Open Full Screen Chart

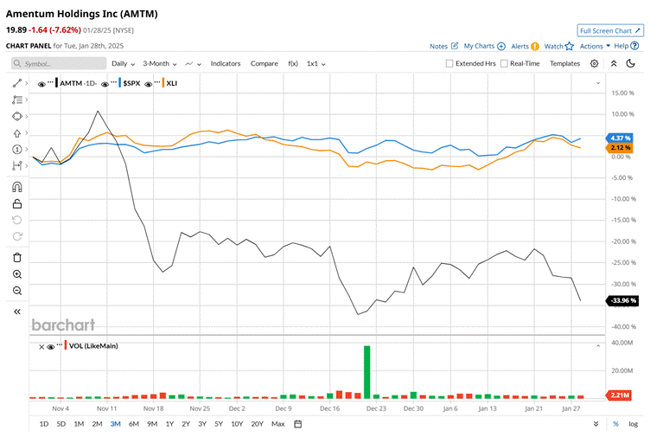[610, 30]
